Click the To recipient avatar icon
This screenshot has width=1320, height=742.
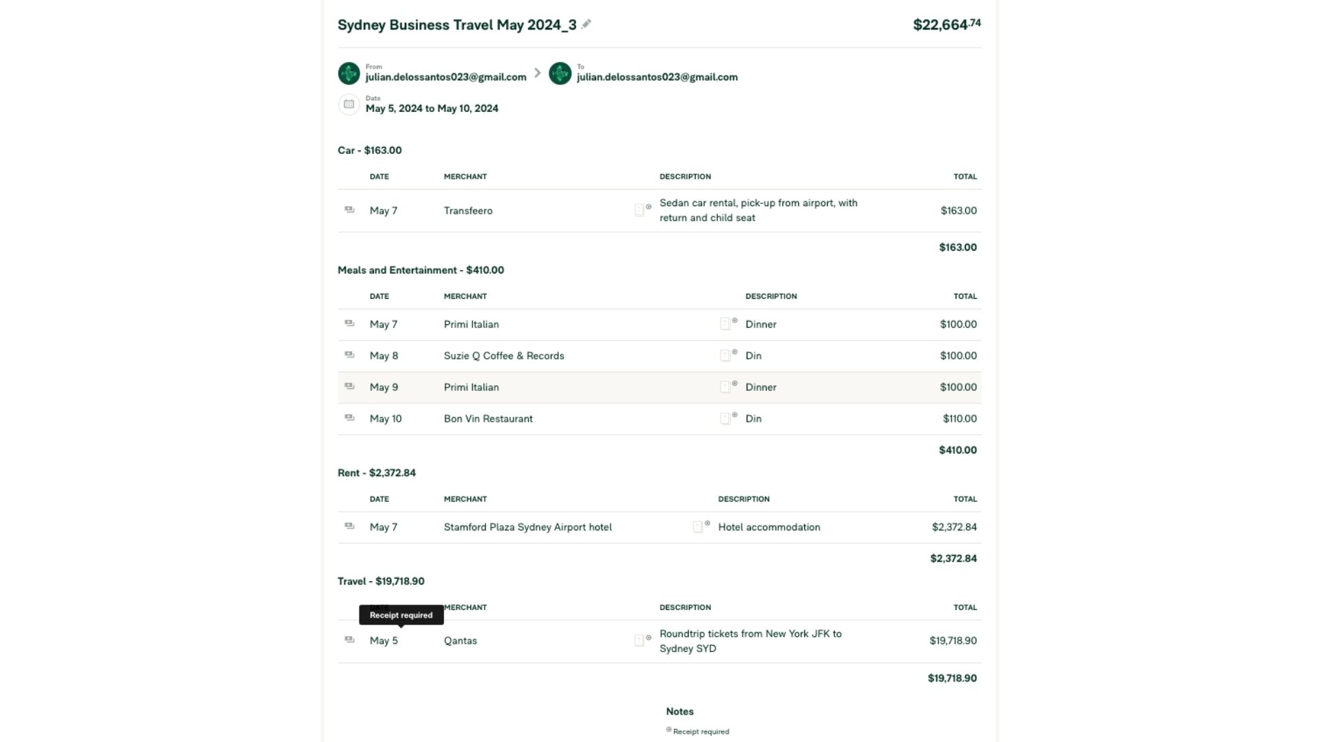(x=560, y=73)
